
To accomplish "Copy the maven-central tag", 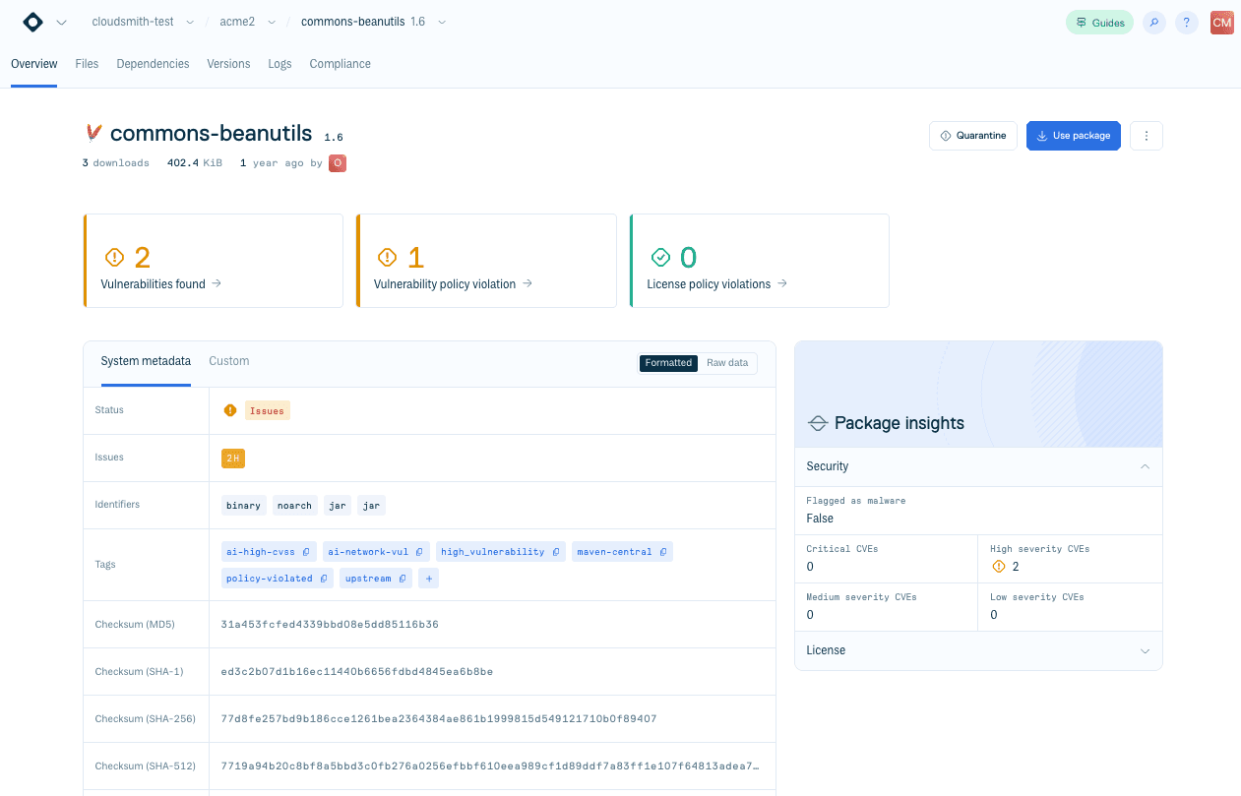I will pyautogui.click(x=663, y=552).
